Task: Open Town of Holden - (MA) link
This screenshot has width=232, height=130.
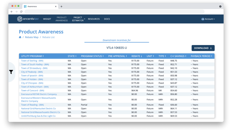Action: [x=32, y=79]
